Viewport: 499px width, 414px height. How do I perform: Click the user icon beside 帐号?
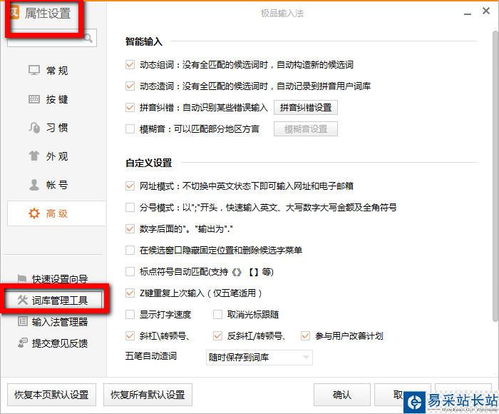click(x=34, y=185)
